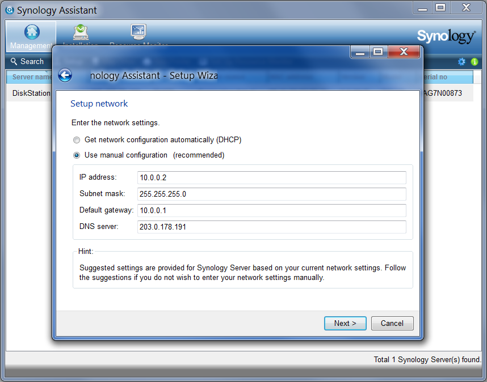Viewport: 487px width, 382px height.
Task: Minimize the Synology Assistant main window
Action: pyautogui.click(x=422, y=8)
